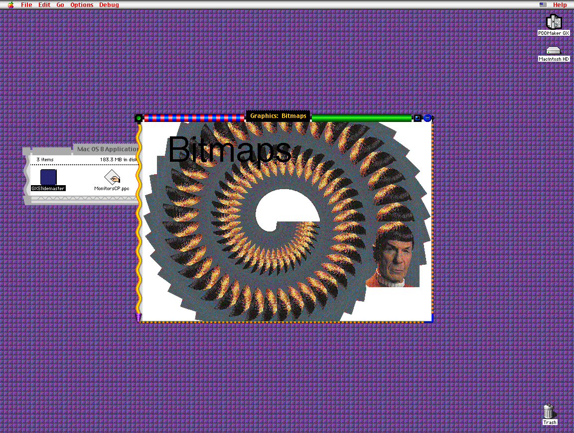Click the zoom box of Graphics: Bitmaps window
The image size is (574, 433).
point(418,118)
